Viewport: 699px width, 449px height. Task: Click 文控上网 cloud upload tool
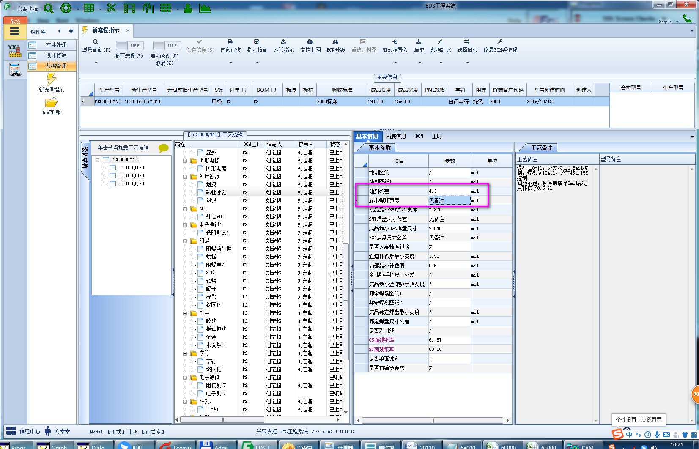(310, 46)
